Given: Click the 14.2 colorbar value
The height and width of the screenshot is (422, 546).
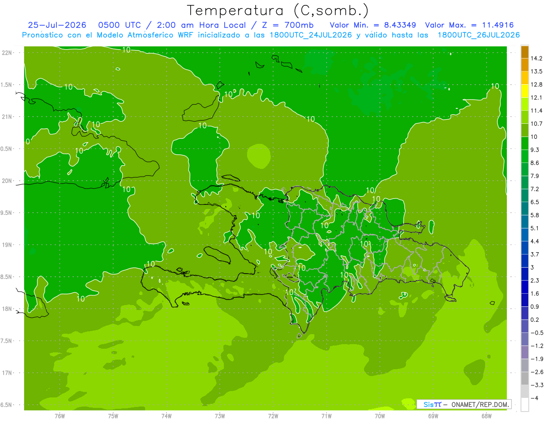Looking at the screenshot, I should tap(536, 58).
